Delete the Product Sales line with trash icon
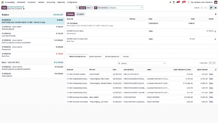This screenshot has height=123, width=218. pyautogui.click(x=215, y=31)
